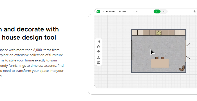Select the window on bottom wall
The height and width of the screenshot is (101, 197).
tap(160, 72)
